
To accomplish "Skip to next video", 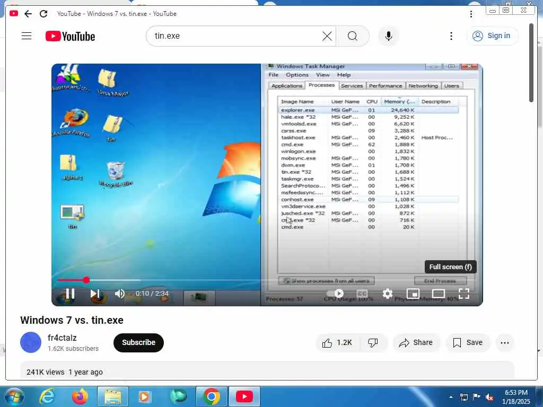I will 94,294.
